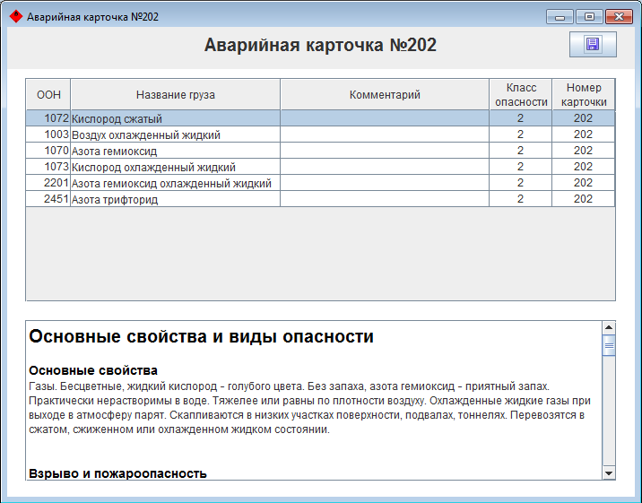Minimize the Аварийная карточка №202 window
The image size is (642, 503).
[x=560, y=17]
